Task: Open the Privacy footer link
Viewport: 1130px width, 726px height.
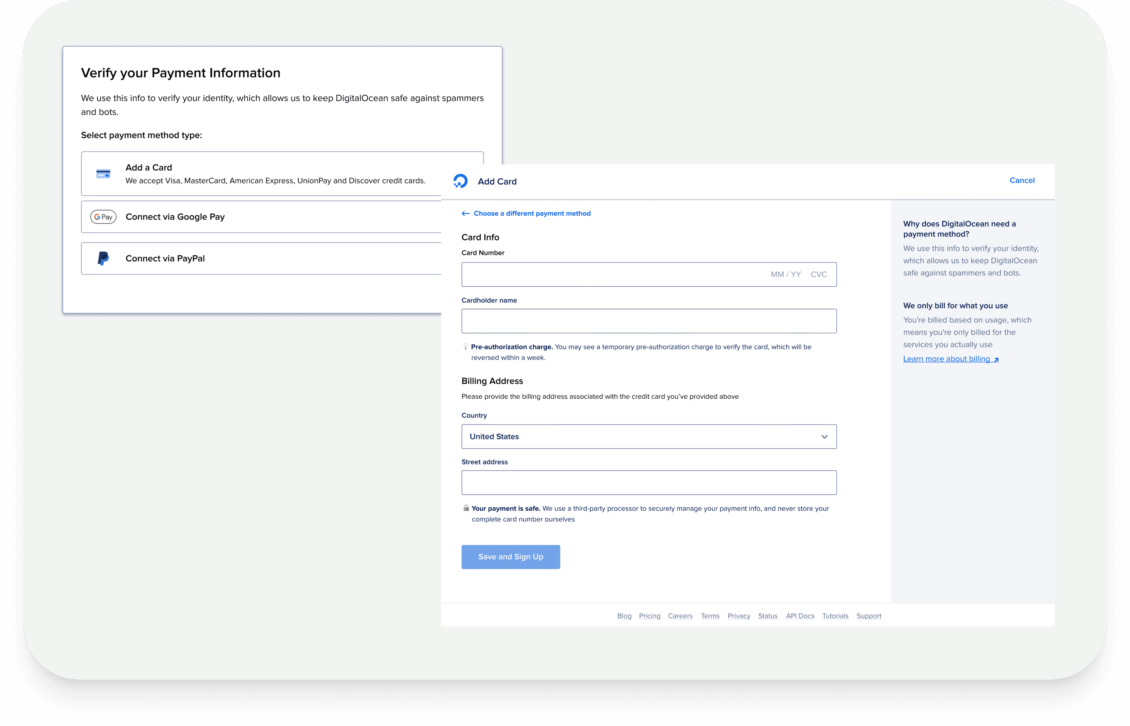Action: pos(738,616)
